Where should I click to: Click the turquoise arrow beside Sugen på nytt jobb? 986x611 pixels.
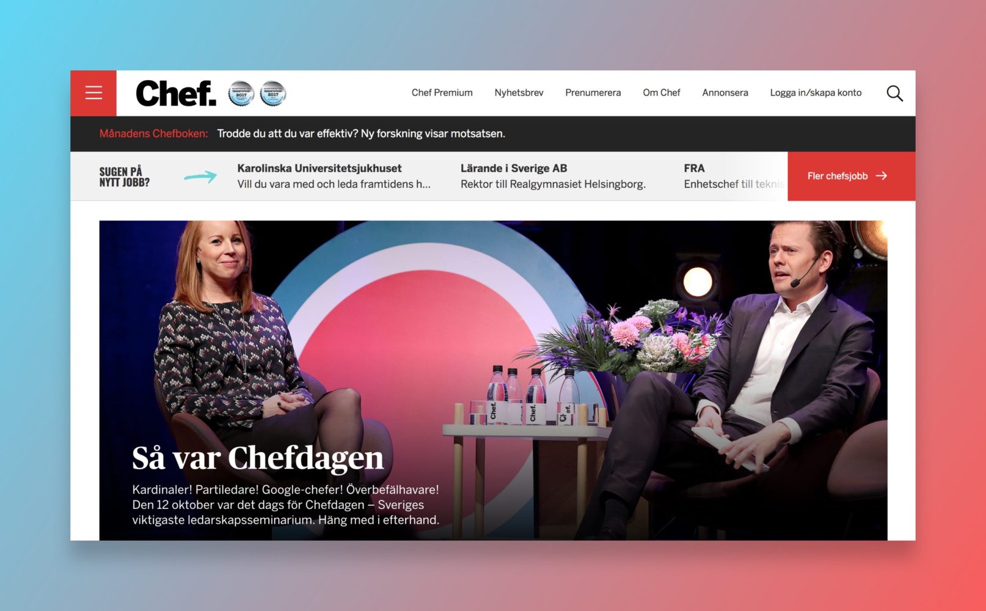[200, 177]
